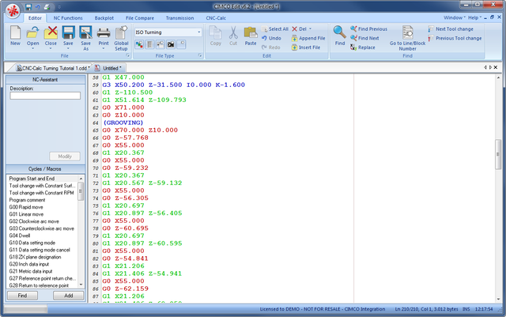This screenshot has height=317, width=506.
Task: Append File to the program
Action: click(308, 38)
